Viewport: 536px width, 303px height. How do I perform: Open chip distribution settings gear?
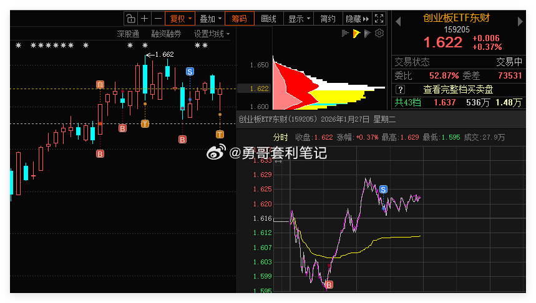(379, 34)
